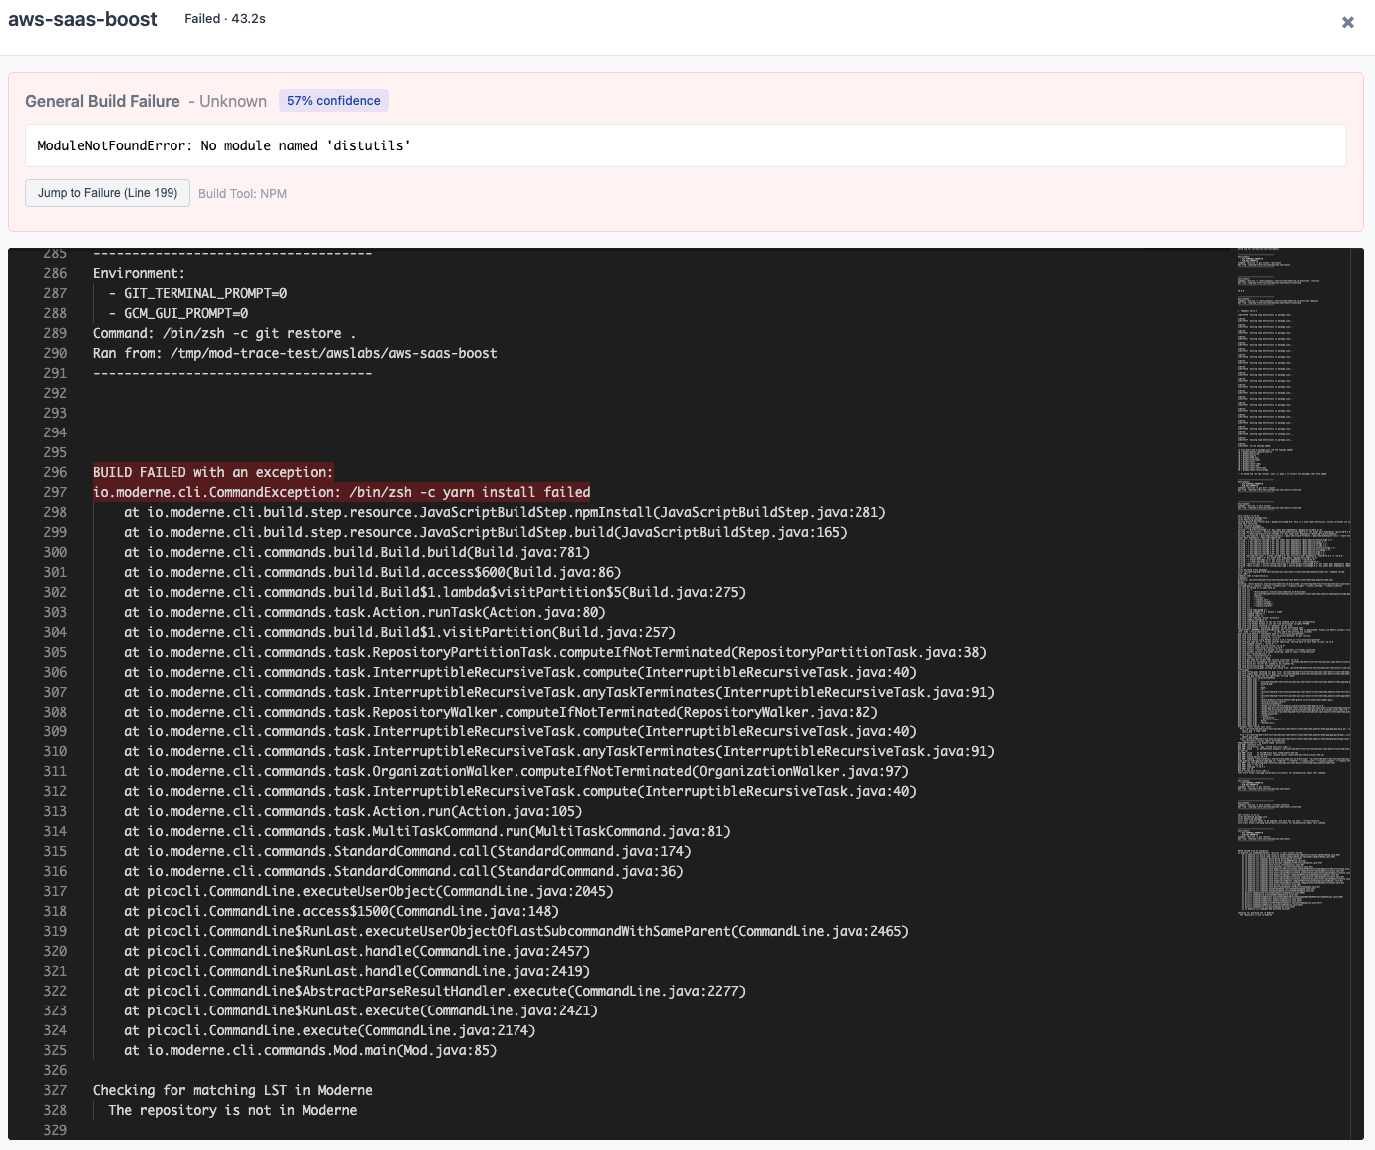Click the repository is not in Moderne message

(x=231, y=1110)
